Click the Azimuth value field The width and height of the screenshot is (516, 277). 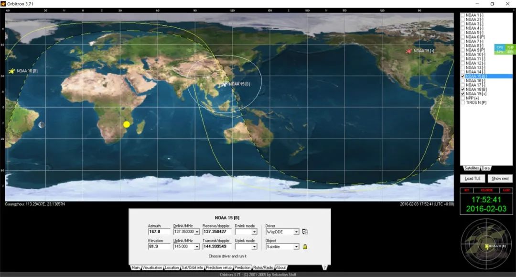[x=159, y=232]
